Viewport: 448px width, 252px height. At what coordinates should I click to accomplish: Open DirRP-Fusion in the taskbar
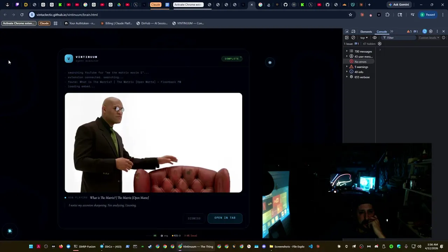tap(84, 246)
